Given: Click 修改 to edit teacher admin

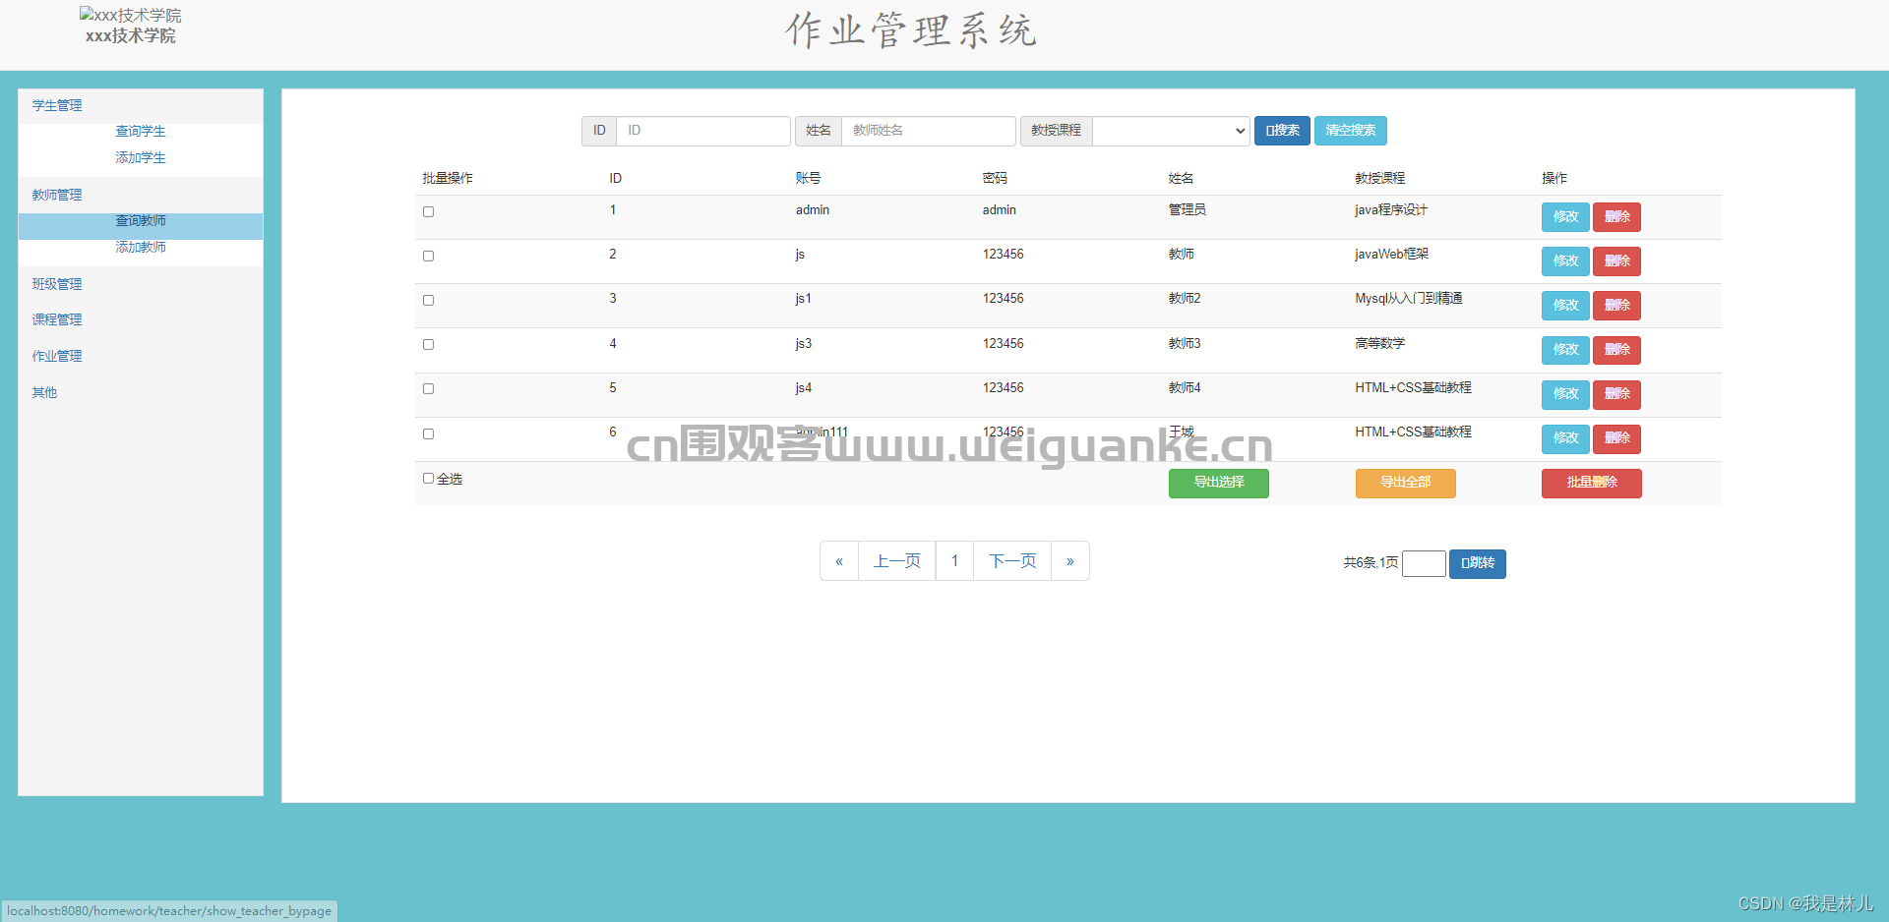Looking at the screenshot, I should click(1564, 216).
